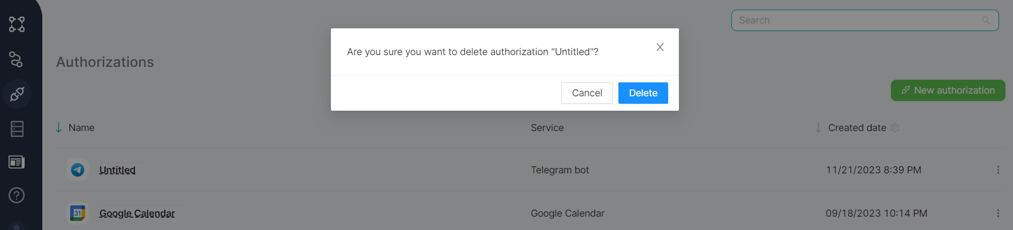Open the news templates icon in sidebar
The image size is (1013, 230).
point(17,162)
